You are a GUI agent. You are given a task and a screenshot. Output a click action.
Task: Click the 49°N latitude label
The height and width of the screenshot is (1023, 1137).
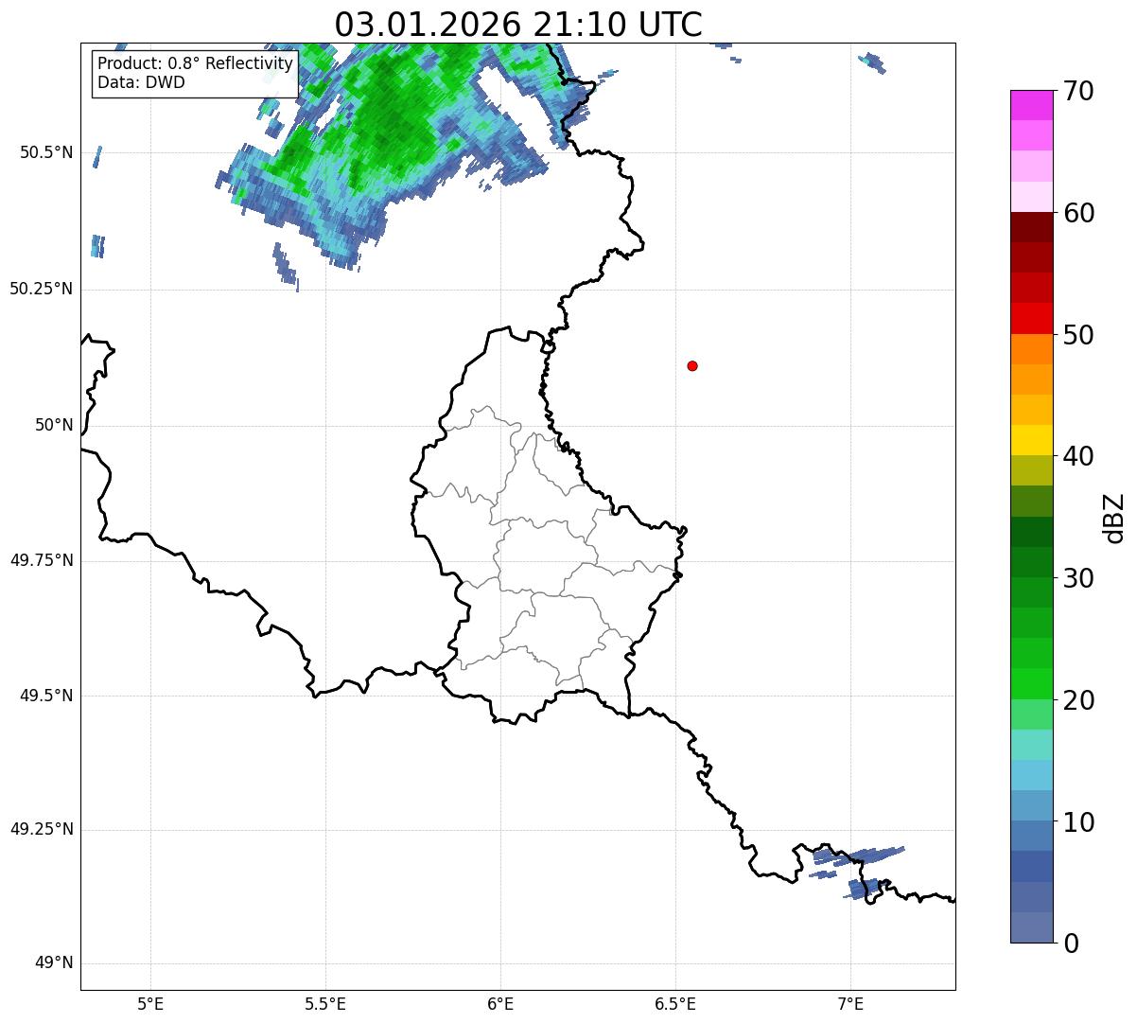(x=54, y=963)
